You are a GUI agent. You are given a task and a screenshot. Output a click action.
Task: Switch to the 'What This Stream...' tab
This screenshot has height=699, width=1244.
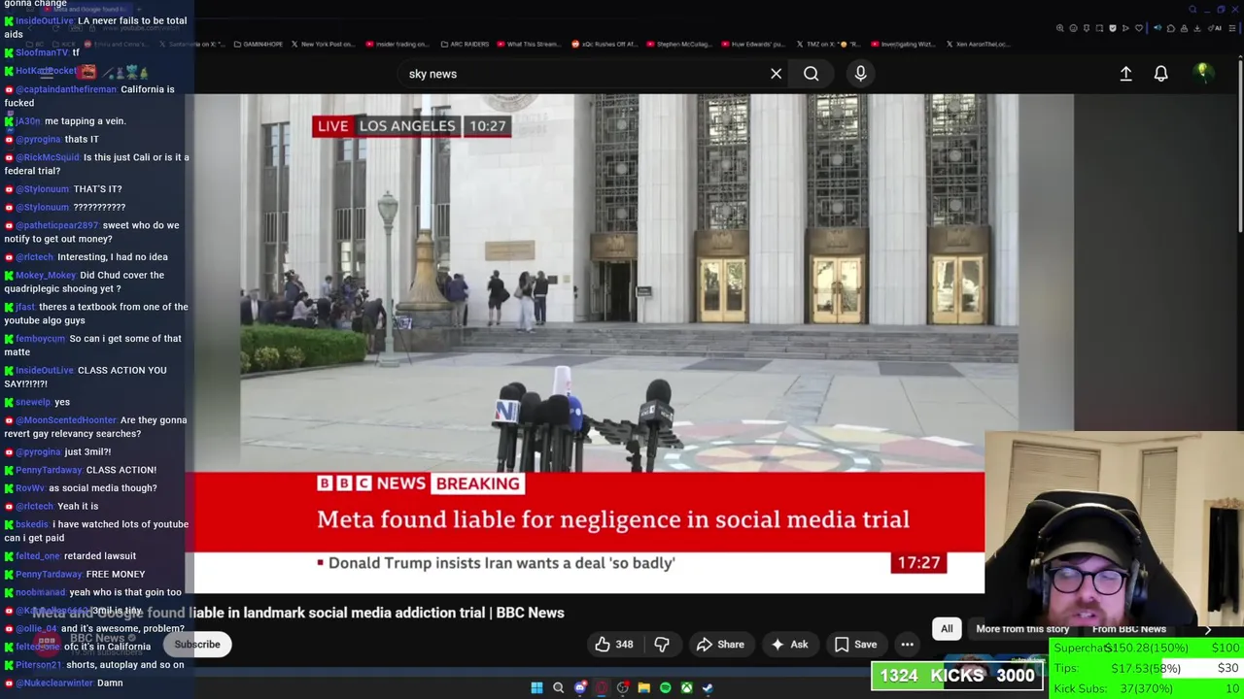(x=530, y=44)
